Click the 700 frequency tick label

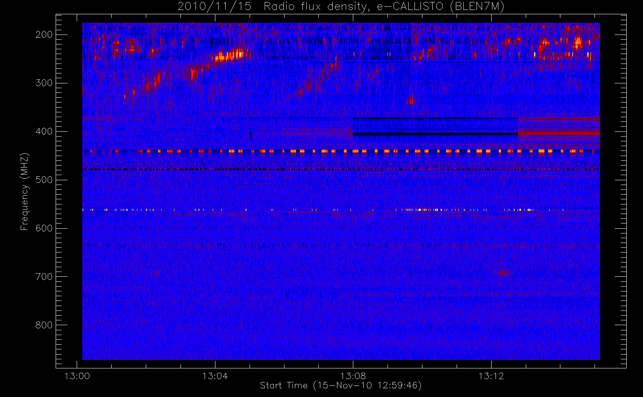click(44, 277)
